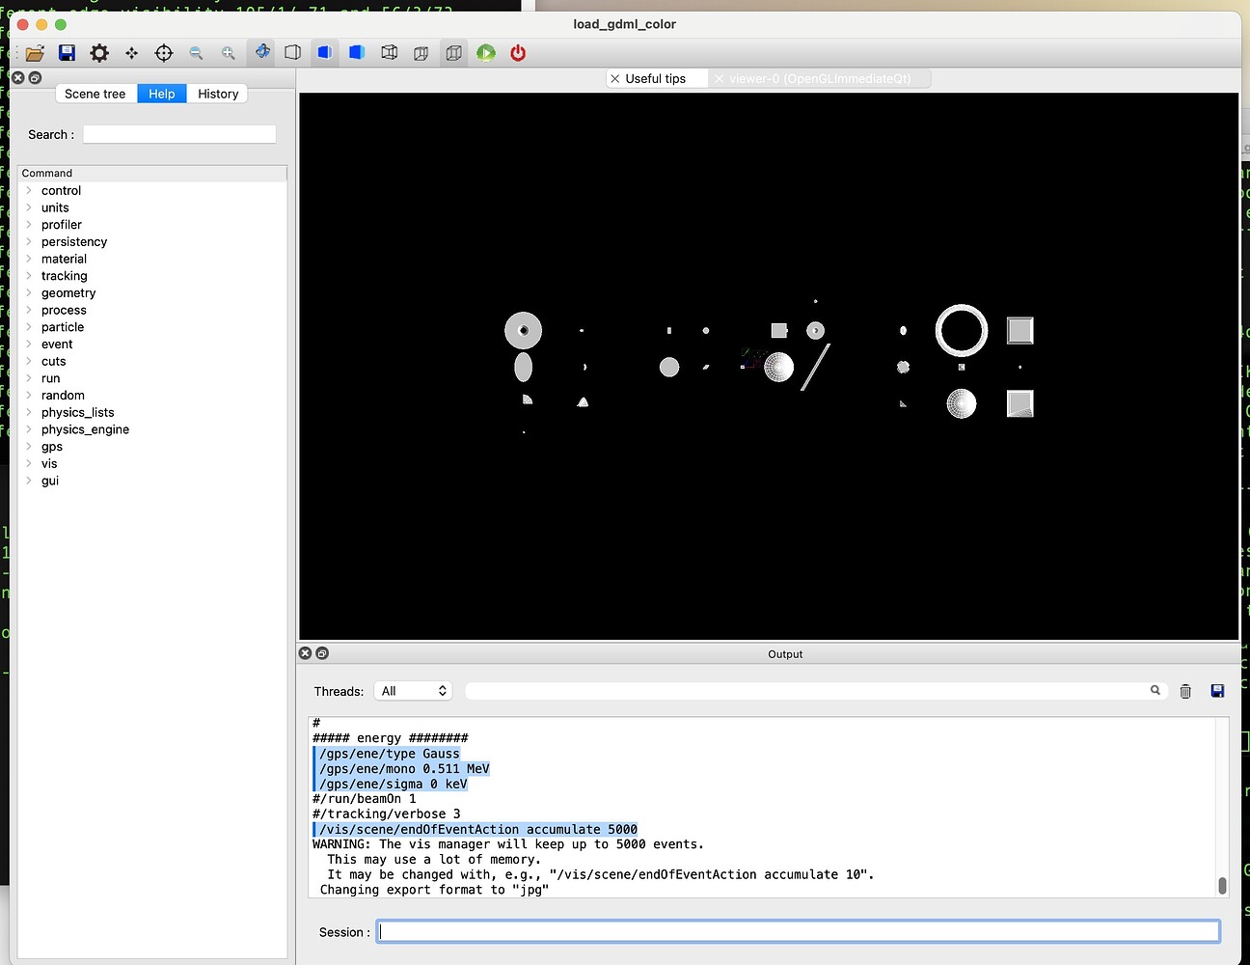Open the Threads filter dropdown set to All
The width and height of the screenshot is (1250, 965).
[x=413, y=690]
